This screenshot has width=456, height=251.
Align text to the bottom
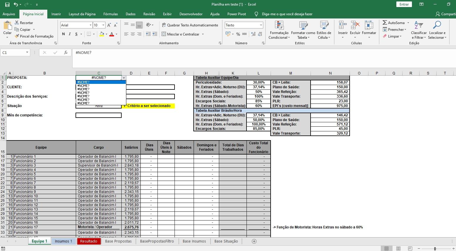coord(139,25)
